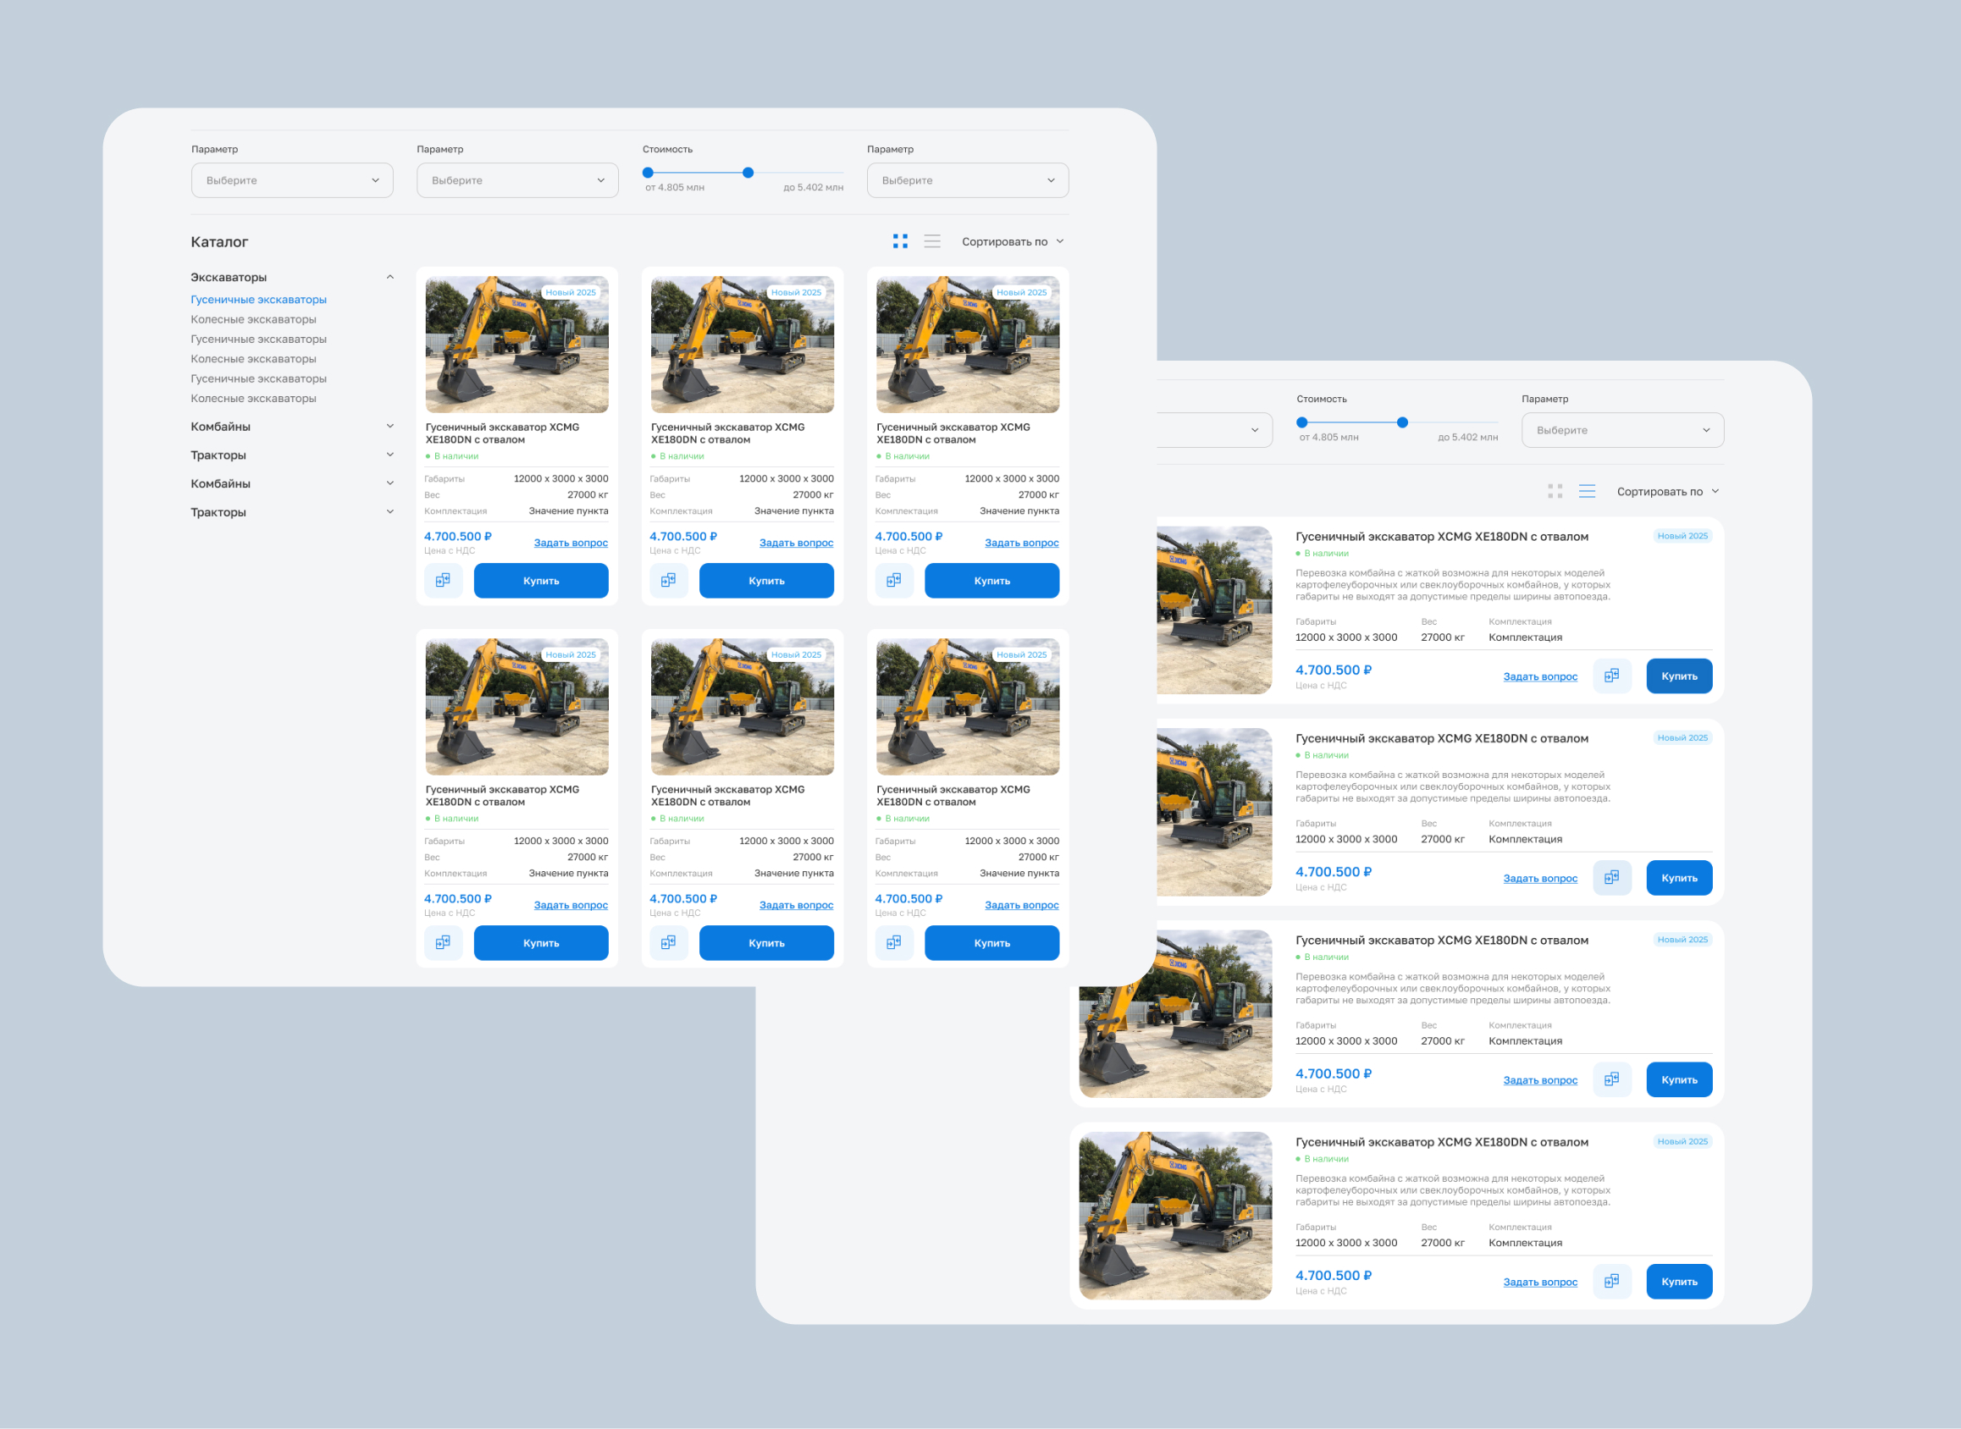
Task: Switch grid catalog to list view icon
Action: [931, 241]
